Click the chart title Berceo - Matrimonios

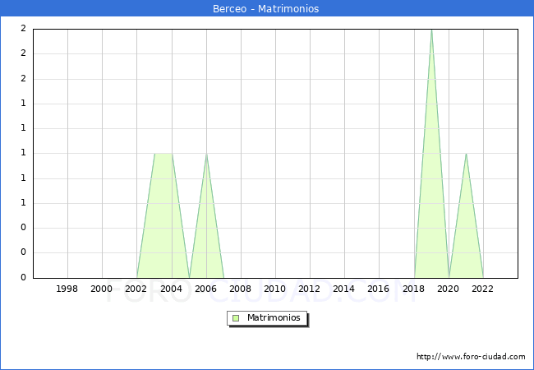click(266, 9)
